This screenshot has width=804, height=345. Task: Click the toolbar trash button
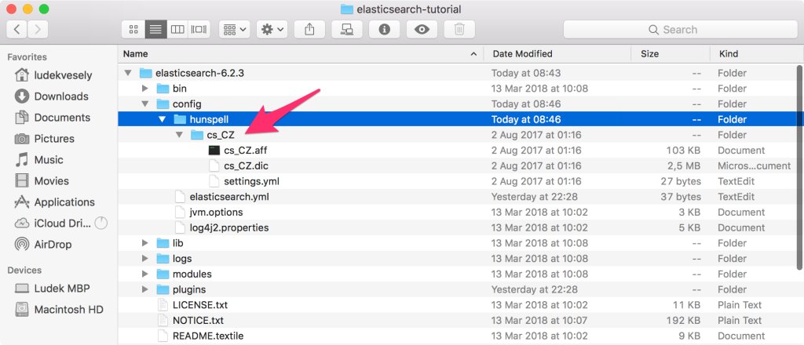[x=459, y=29]
